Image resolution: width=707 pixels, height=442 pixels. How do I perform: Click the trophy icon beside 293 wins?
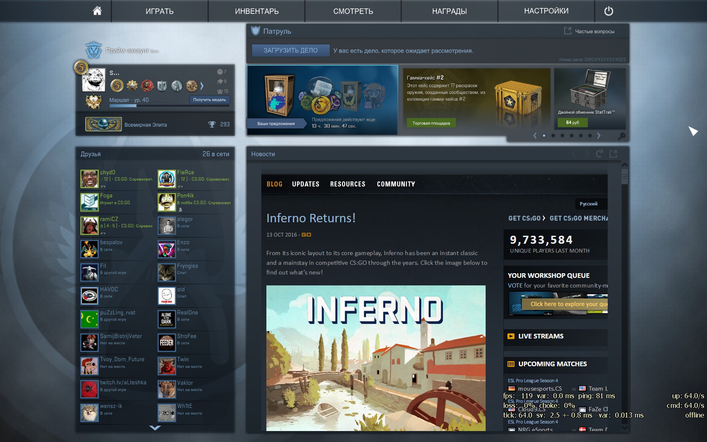pos(212,124)
